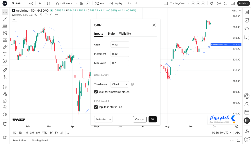
Task: Open the Defaults dropdown
Action: 104,119
